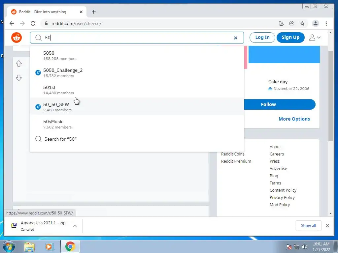Downvote the post with the down arrow
The image size is (338, 253).
pos(19,78)
